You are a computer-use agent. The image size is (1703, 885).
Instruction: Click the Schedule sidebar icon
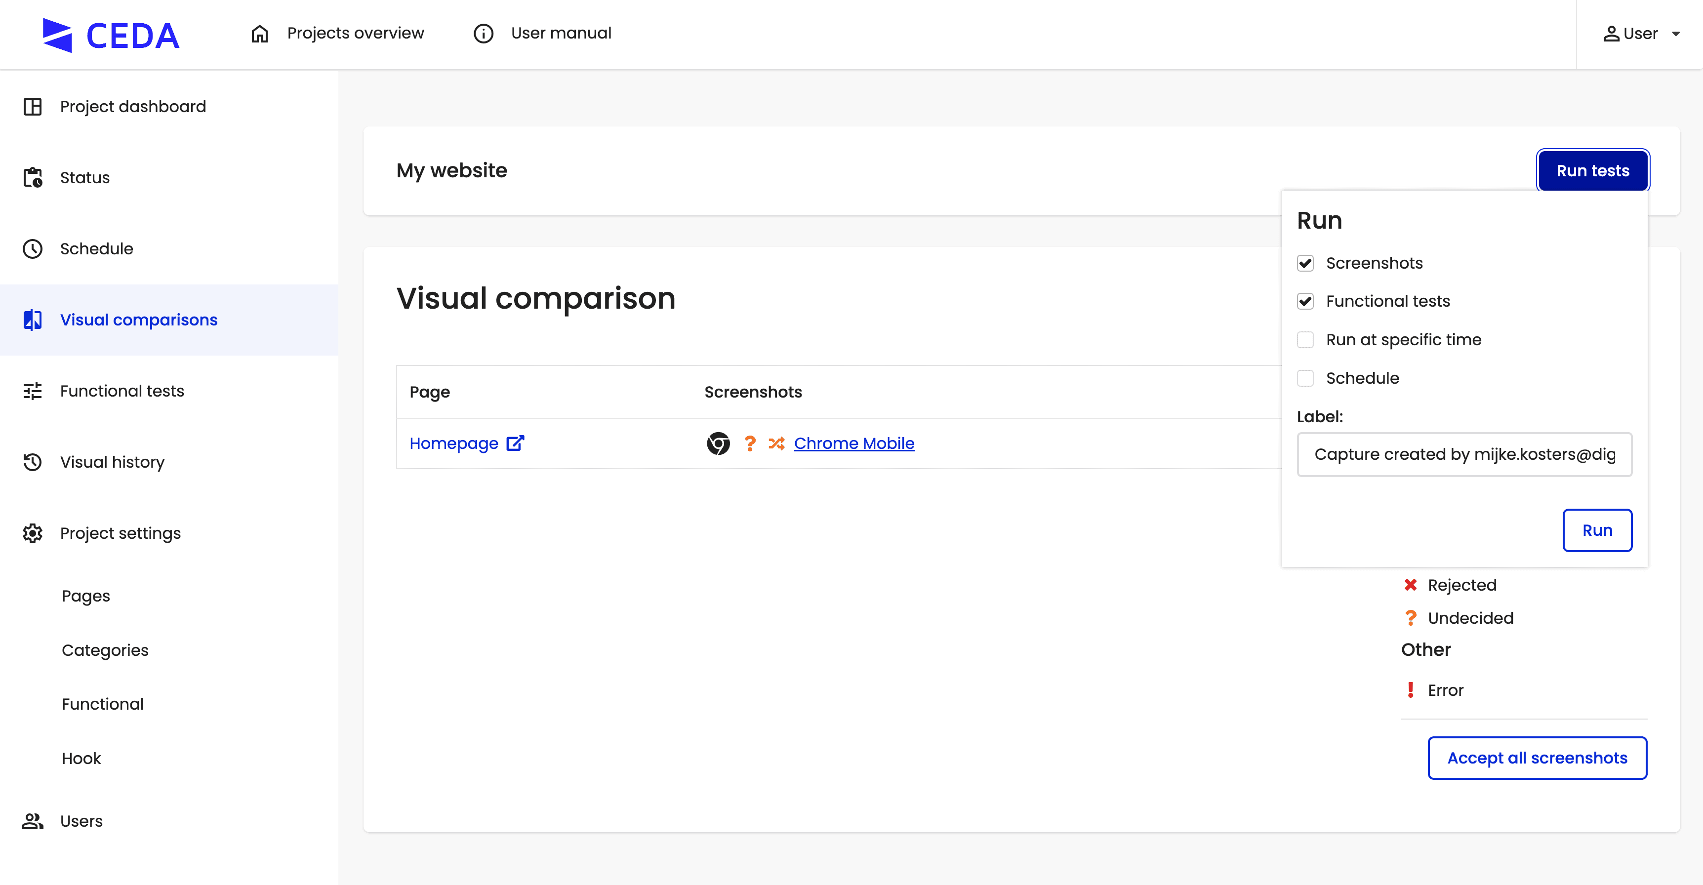point(33,249)
